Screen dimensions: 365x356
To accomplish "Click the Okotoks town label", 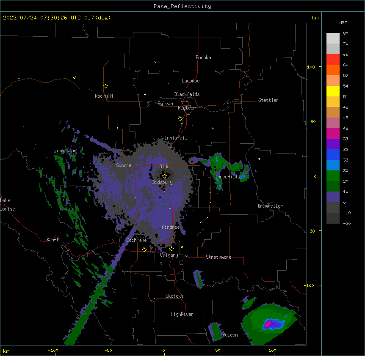I will click(174, 296).
